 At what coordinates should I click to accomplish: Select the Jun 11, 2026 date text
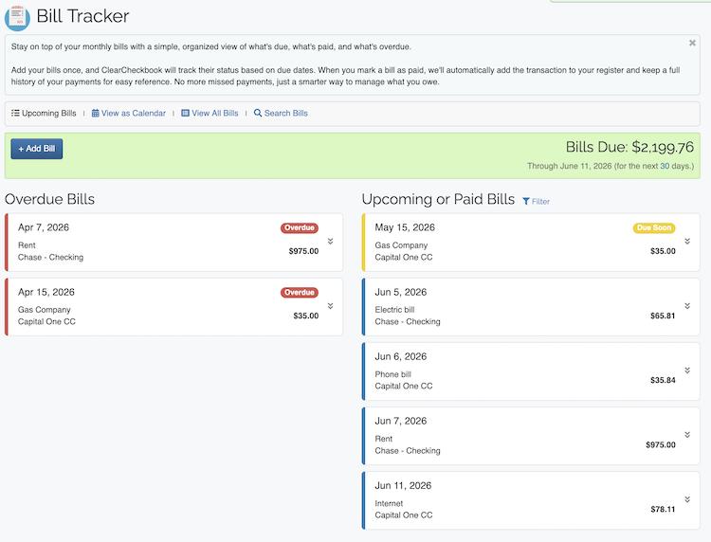(x=403, y=486)
